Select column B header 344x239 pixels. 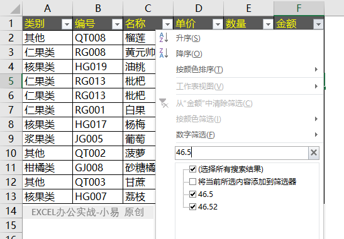click(x=98, y=9)
